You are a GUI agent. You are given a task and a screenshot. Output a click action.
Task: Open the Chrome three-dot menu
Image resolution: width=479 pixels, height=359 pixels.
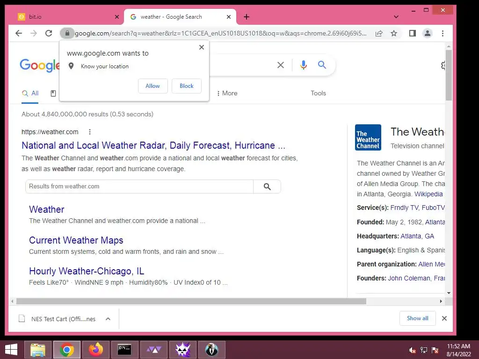click(x=443, y=33)
